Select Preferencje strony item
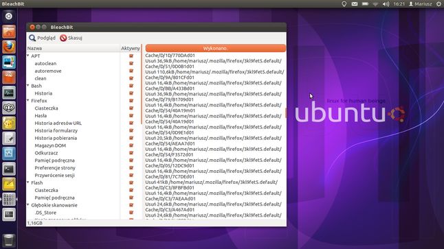Screen dimensions: 444x249 [55, 168]
